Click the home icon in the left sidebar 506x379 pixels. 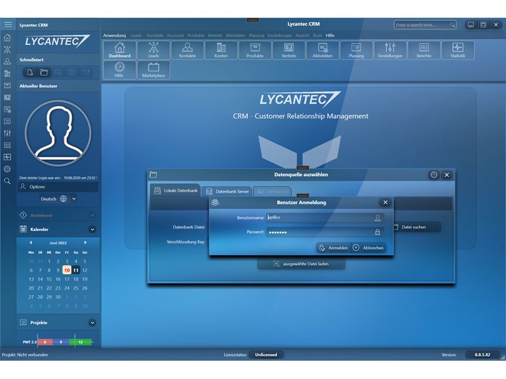7,38
